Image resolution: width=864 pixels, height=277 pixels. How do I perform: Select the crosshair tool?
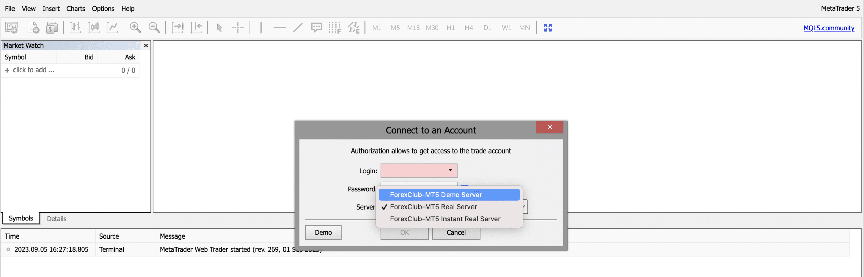click(x=238, y=28)
